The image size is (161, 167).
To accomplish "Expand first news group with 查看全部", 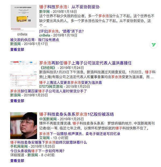I will coord(17,49).
